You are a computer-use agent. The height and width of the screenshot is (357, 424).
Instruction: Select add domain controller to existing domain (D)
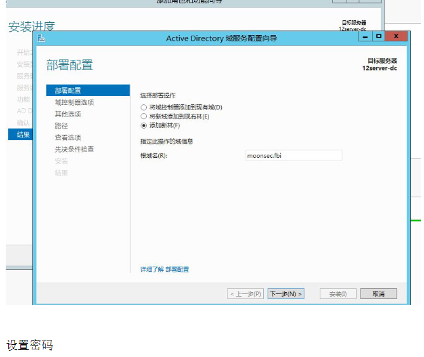[x=181, y=108]
